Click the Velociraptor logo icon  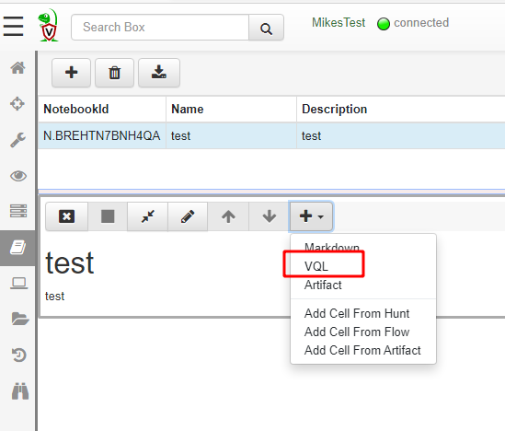tap(49, 26)
